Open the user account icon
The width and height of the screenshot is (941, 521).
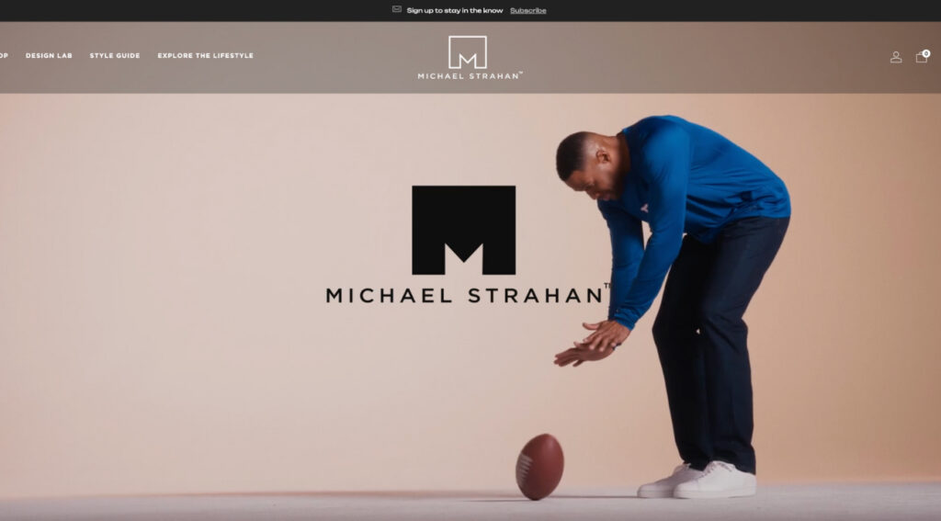coord(895,57)
